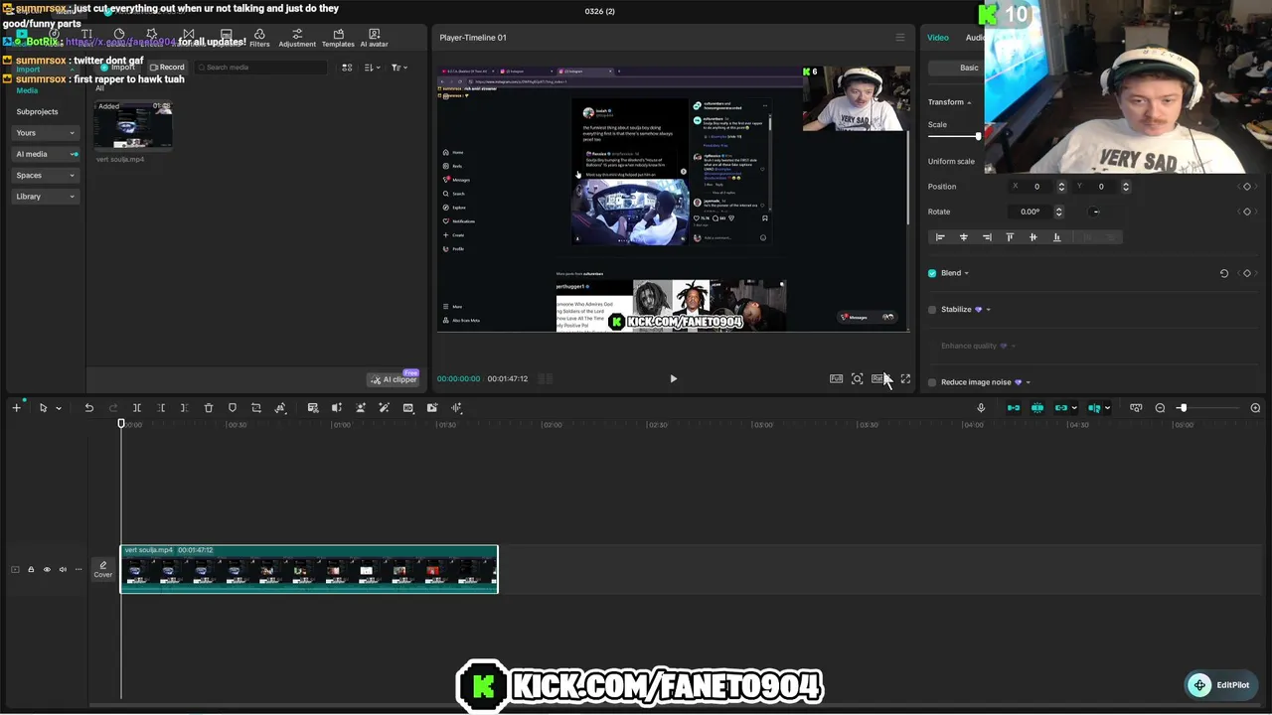Uncheck the Blend checkbox
The width and height of the screenshot is (1272, 715).
(932, 273)
